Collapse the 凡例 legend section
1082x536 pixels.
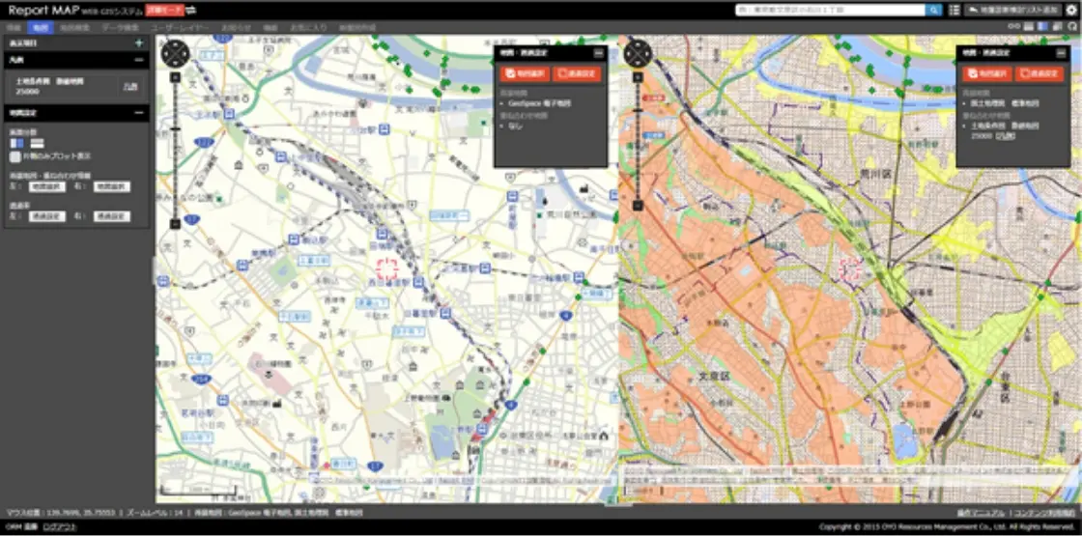pos(139,60)
